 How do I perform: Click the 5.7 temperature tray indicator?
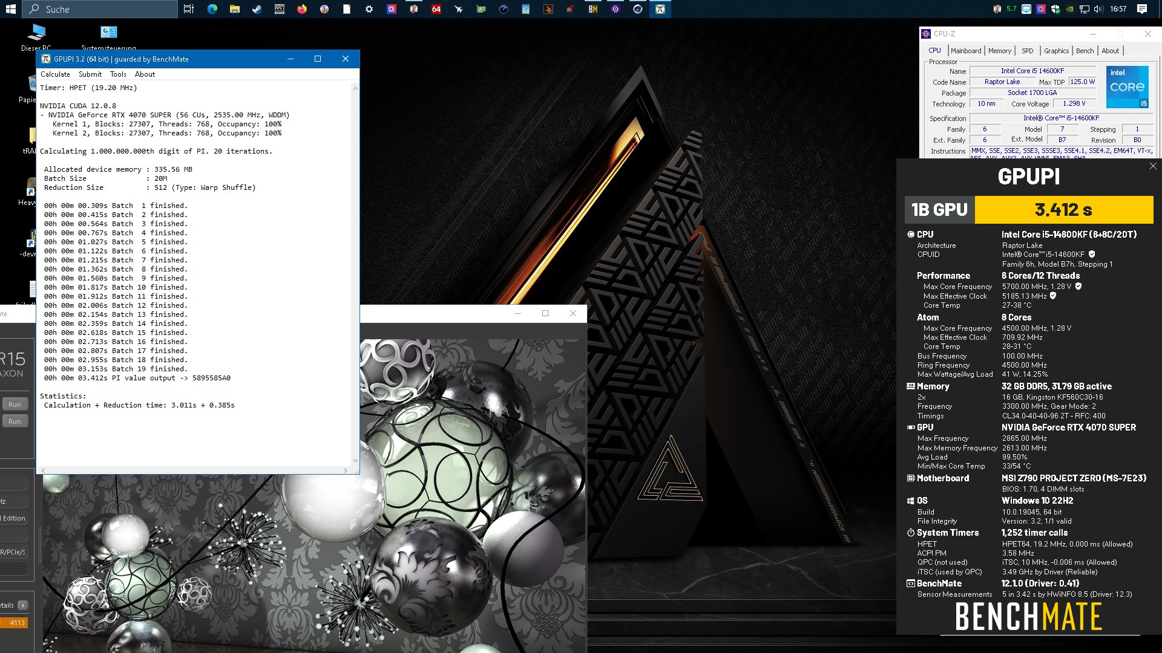(1011, 9)
